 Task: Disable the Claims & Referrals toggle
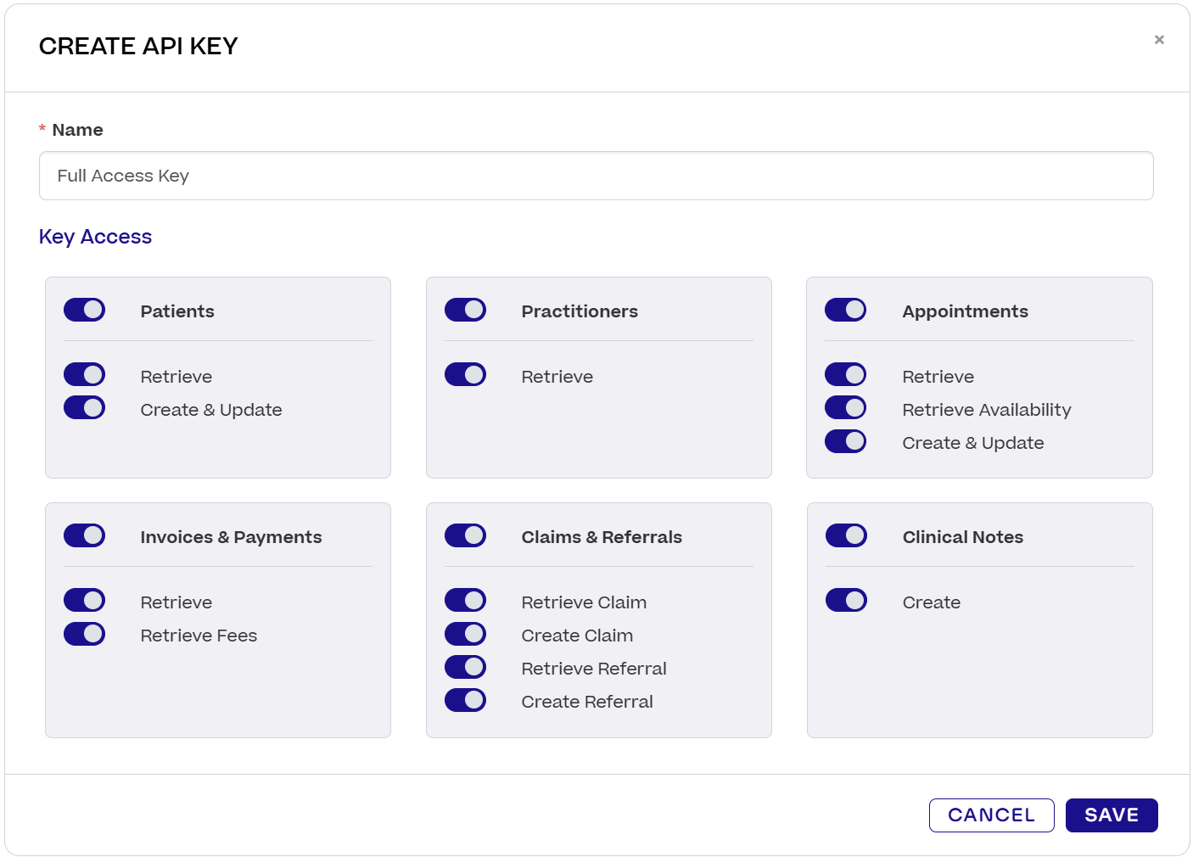coord(465,535)
